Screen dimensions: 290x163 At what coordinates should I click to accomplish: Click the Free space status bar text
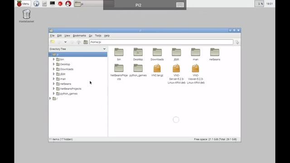pyautogui.click(x=215, y=139)
